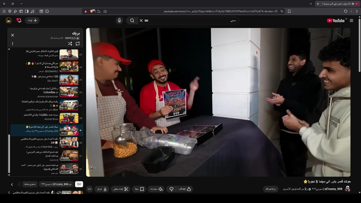This screenshot has height=203, width=361.
Task: Share the video (مشاركة)
Action: pyautogui.click(x=157, y=189)
